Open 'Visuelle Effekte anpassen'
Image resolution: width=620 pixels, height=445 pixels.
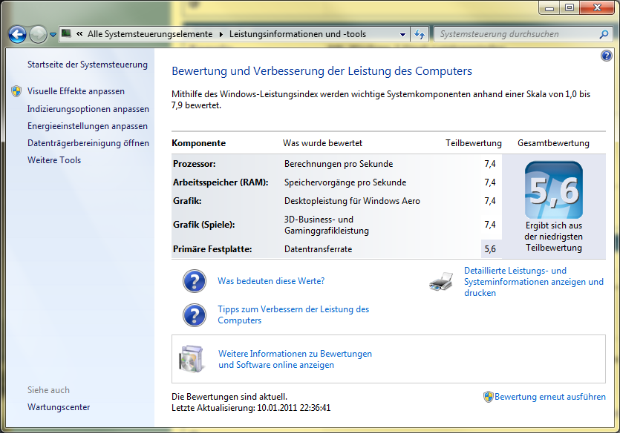pyautogui.click(x=76, y=91)
